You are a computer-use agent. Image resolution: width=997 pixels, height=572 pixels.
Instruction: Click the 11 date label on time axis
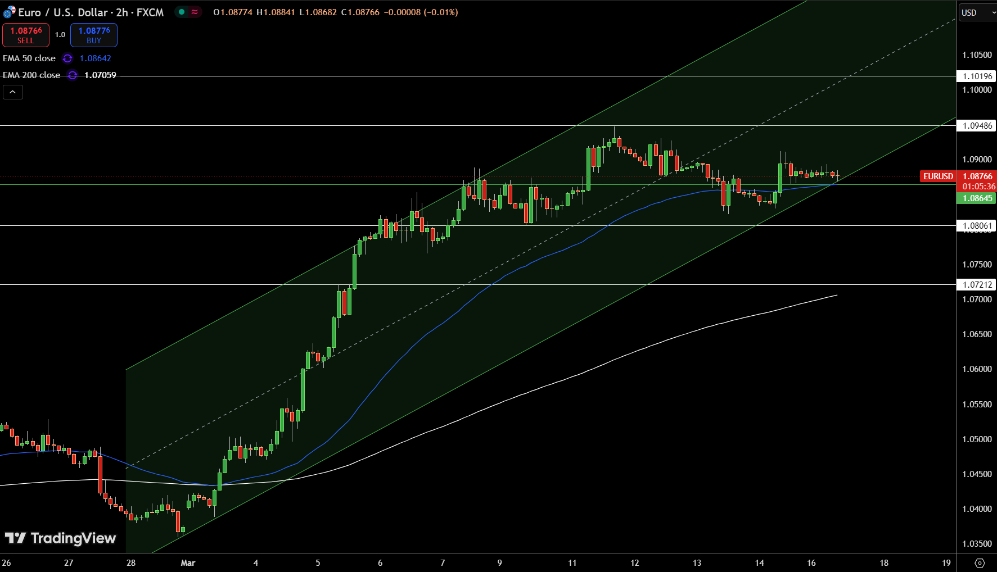point(572,563)
